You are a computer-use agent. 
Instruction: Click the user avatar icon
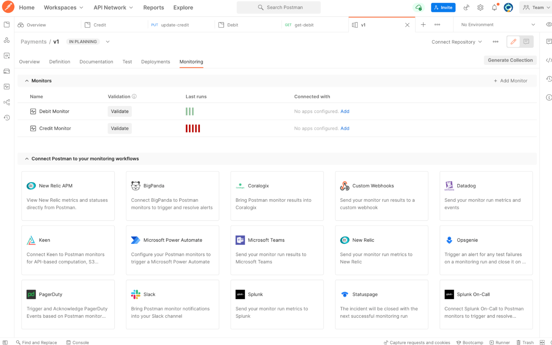pos(508,7)
